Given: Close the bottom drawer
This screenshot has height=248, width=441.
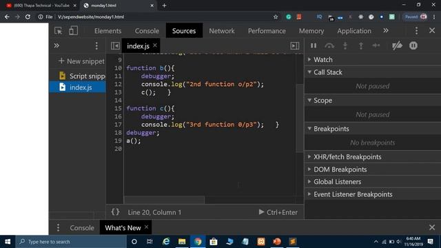Looking at the screenshot, I should tap(432, 227).
